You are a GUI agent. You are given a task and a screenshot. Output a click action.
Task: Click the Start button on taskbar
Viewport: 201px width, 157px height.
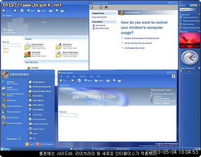[5, 149]
